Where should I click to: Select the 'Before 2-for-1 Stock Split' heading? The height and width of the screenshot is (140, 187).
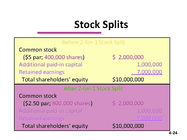(94, 42)
